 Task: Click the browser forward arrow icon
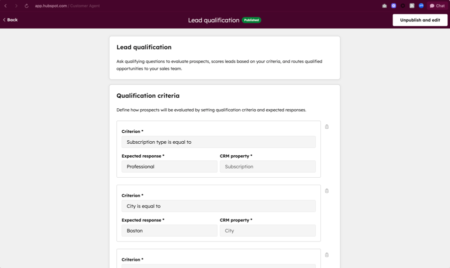click(16, 6)
